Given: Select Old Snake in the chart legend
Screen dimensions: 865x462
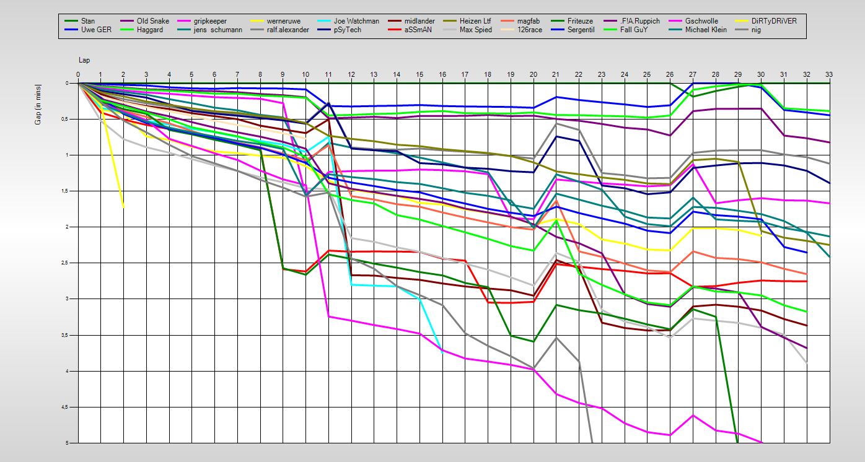Looking at the screenshot, I should [x=152, y=21].
